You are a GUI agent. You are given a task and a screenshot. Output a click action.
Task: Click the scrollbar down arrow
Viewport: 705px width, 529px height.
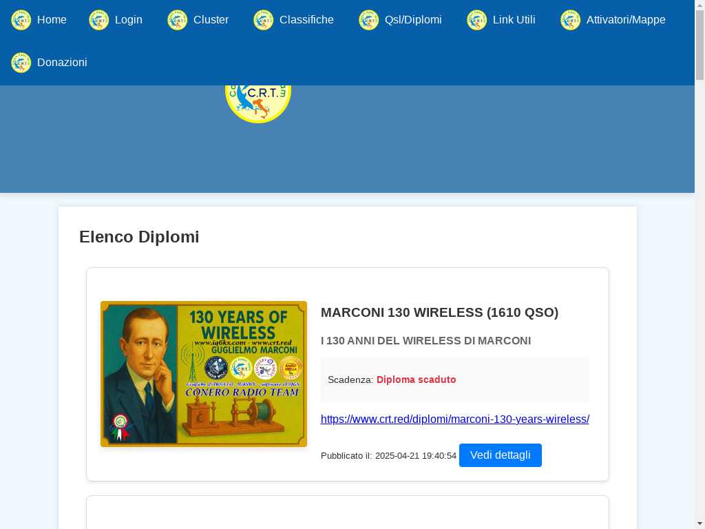[x=700, y=524]
